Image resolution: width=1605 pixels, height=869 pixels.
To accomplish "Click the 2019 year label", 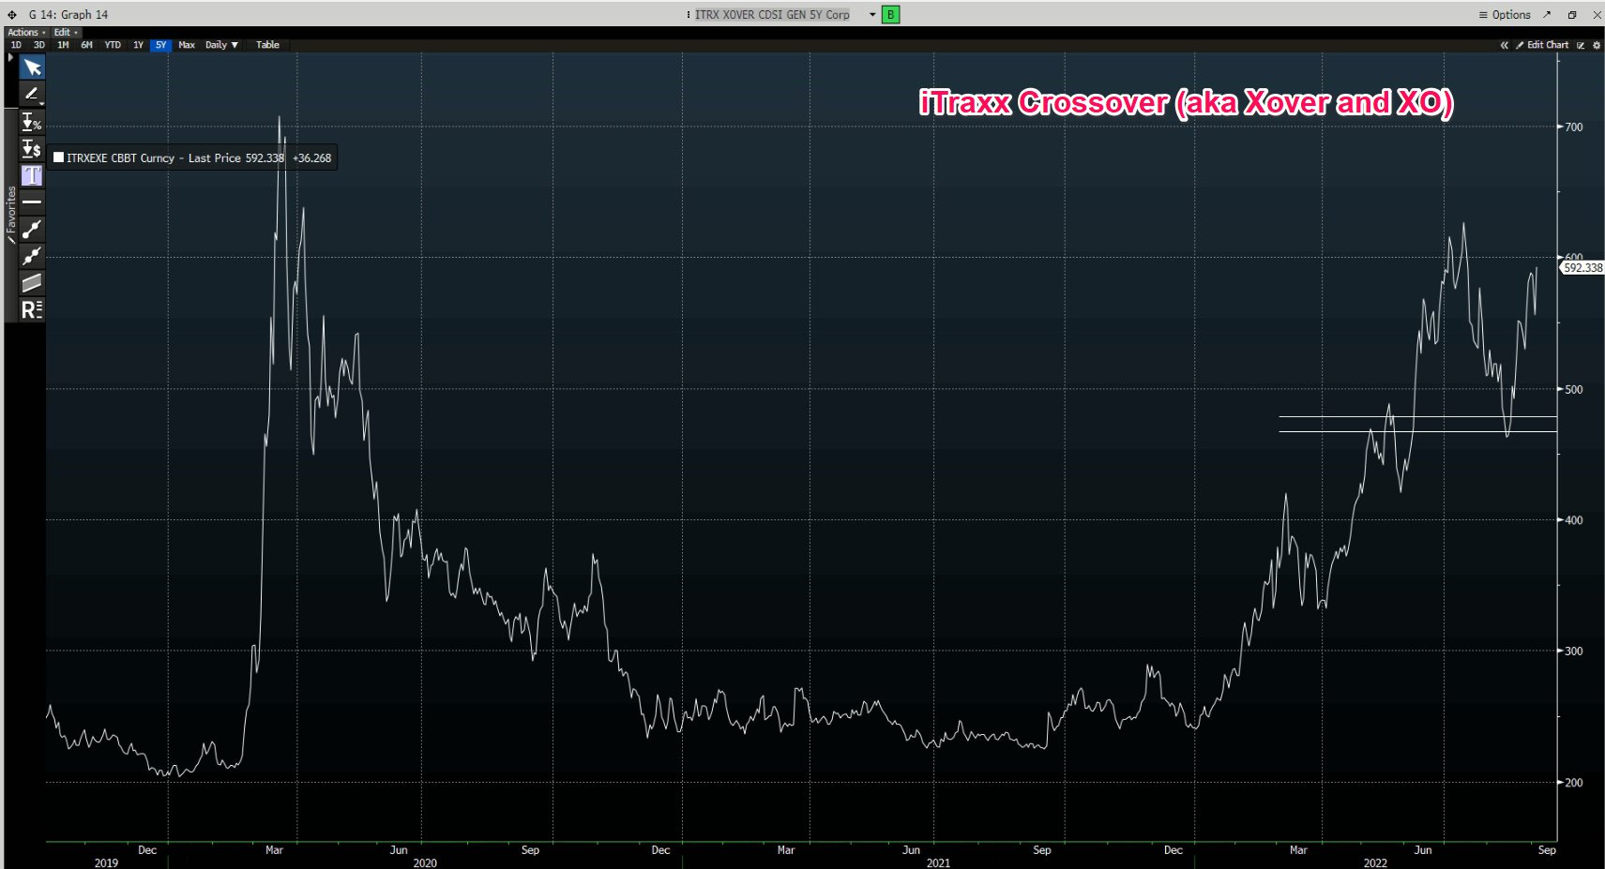I will pyautogui.click(x=106, y=862).
